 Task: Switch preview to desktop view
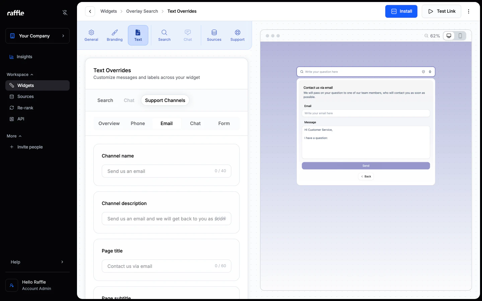(x=449, y=36)
